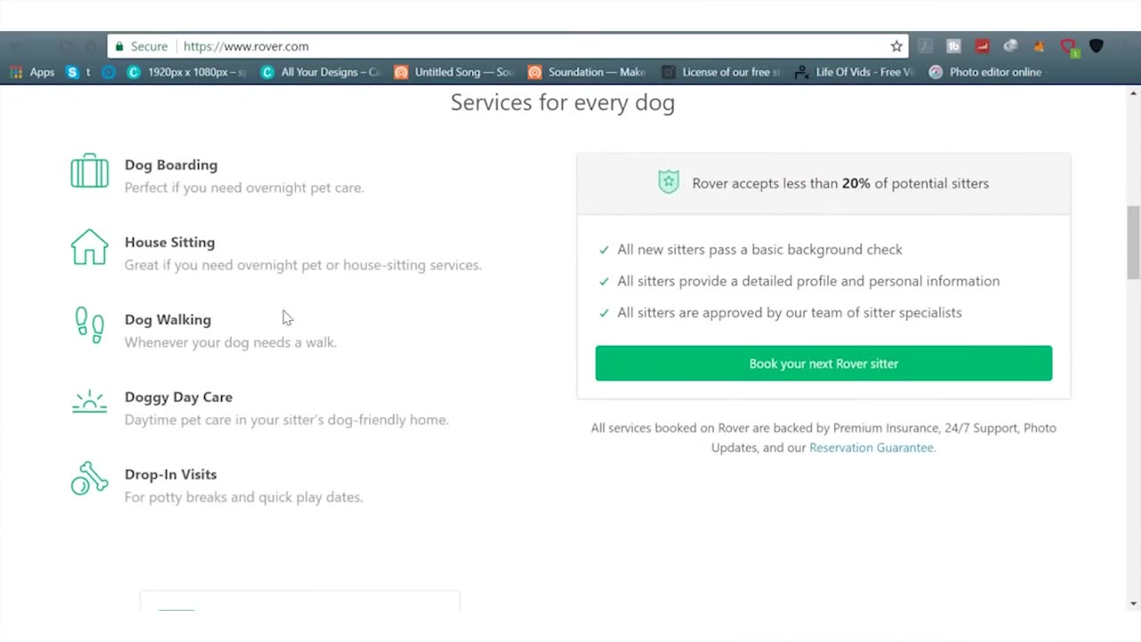Select the Drop-In Visits service heading

click(x=170, y=474)
